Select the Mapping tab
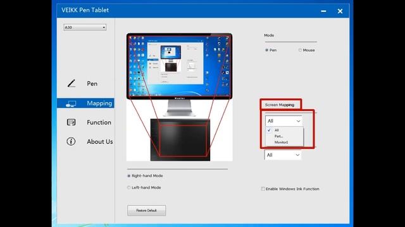The width and height of the screenshot is (405, 227). pos(85,103)
